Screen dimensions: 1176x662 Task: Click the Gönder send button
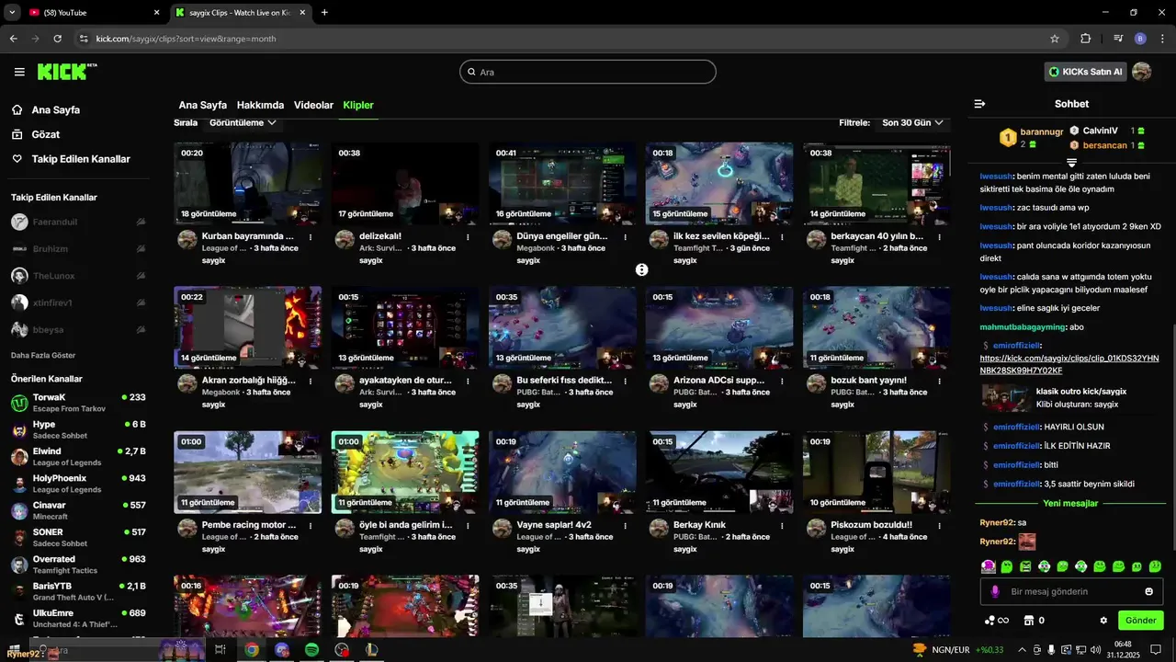[x=1140, y=621]
